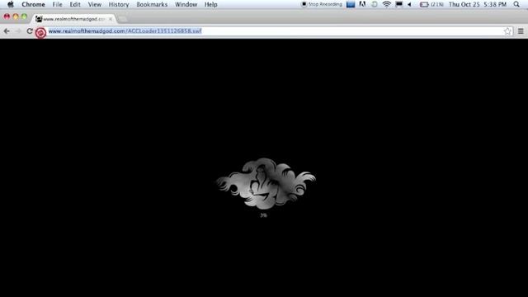Minimize the Chrome window
528x297 pixels.
(x=16, y=16)
